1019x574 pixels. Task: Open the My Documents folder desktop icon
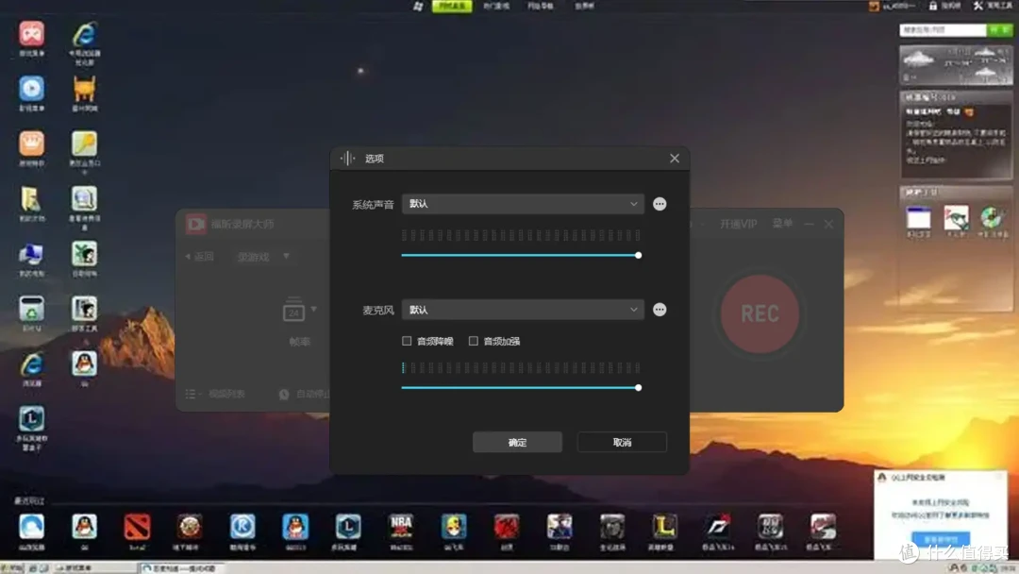point(31,199)
